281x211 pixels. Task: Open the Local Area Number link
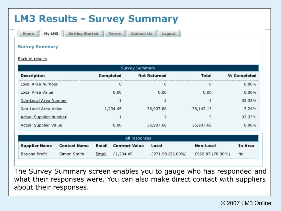point(39,84)
